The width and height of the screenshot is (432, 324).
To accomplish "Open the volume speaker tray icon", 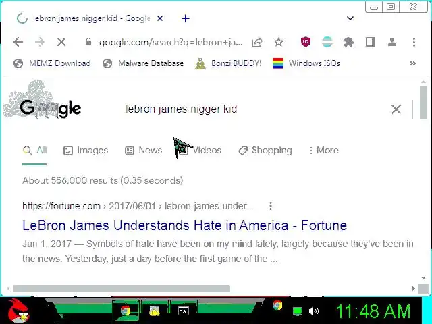I will point(313,311).
